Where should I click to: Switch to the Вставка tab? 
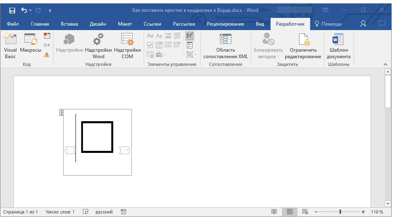tap(69, 24)
